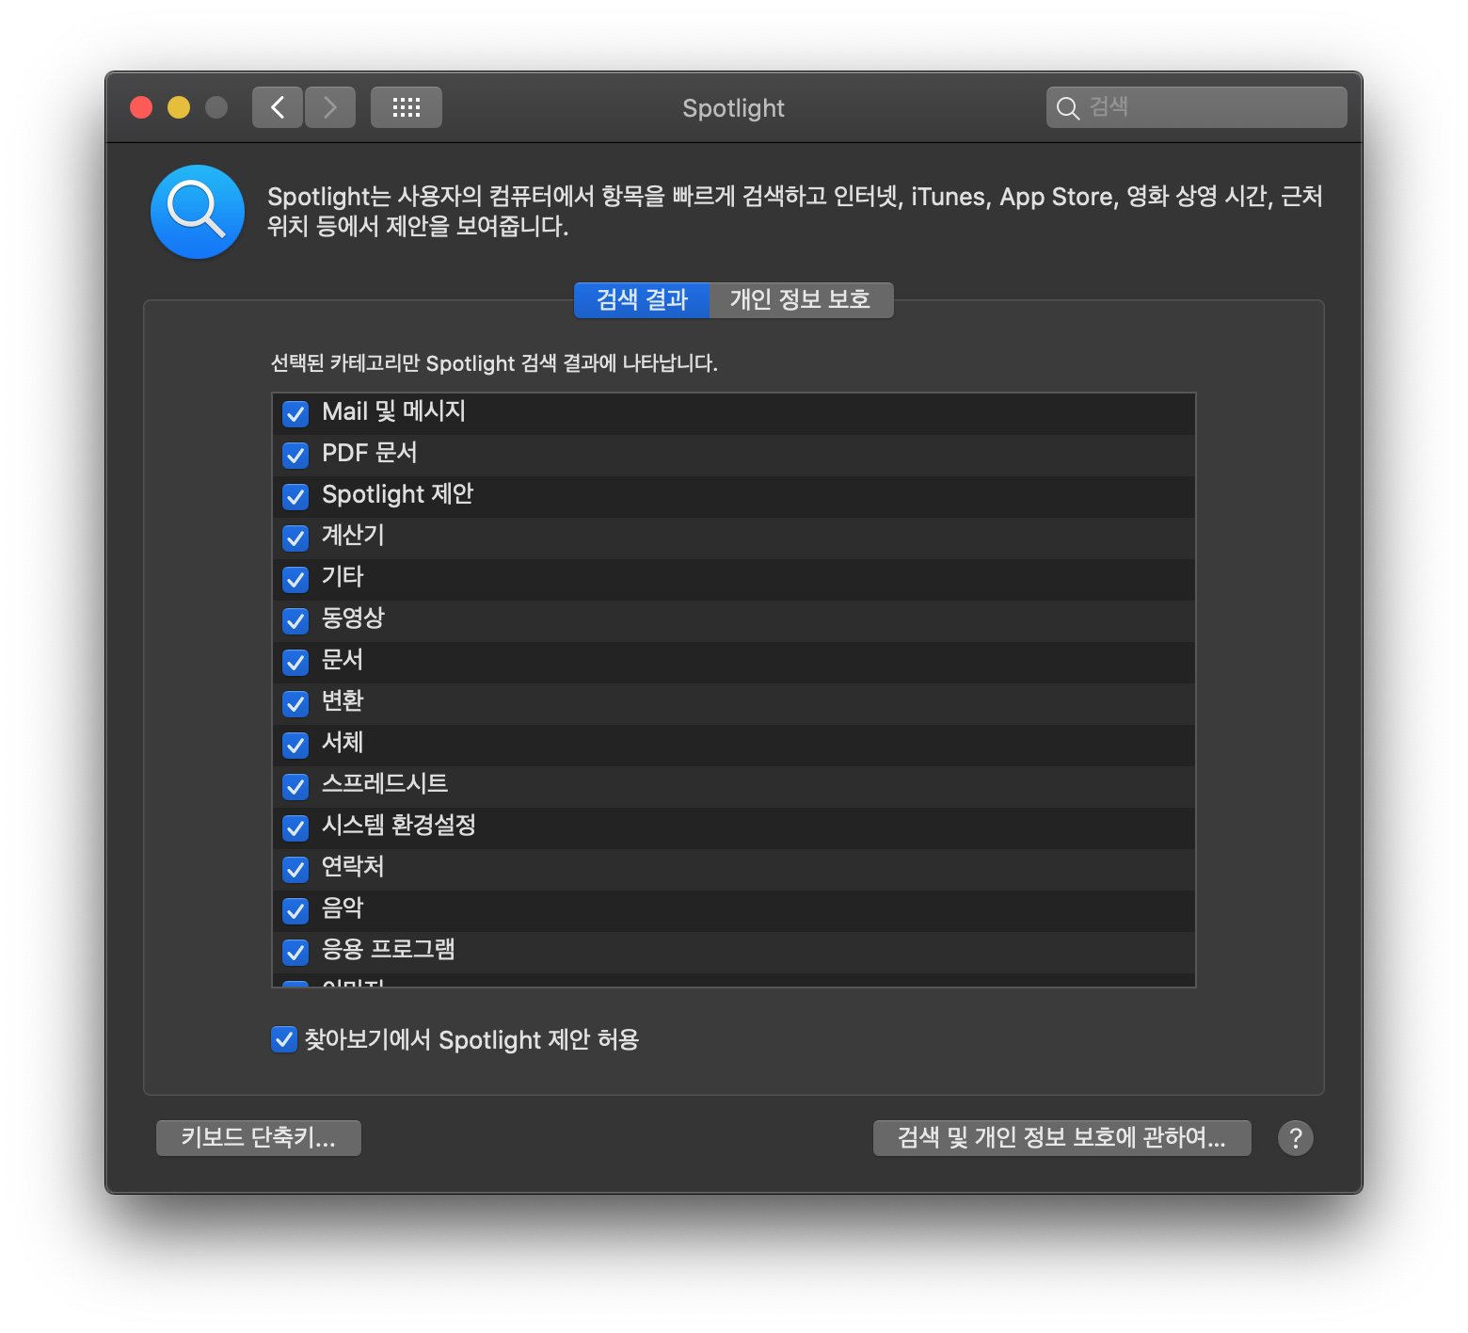The width and height of the screenshot is (1468, 1333).
Task: Select the 시스템 환경설정 row label
Action: pyautogui.click(x=399, y=826)
